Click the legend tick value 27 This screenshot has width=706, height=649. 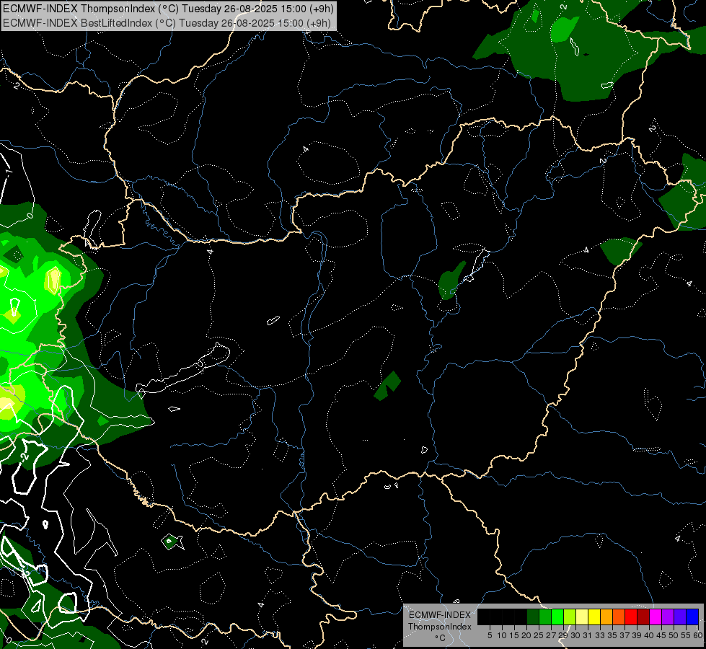click(x=551, y=635)
